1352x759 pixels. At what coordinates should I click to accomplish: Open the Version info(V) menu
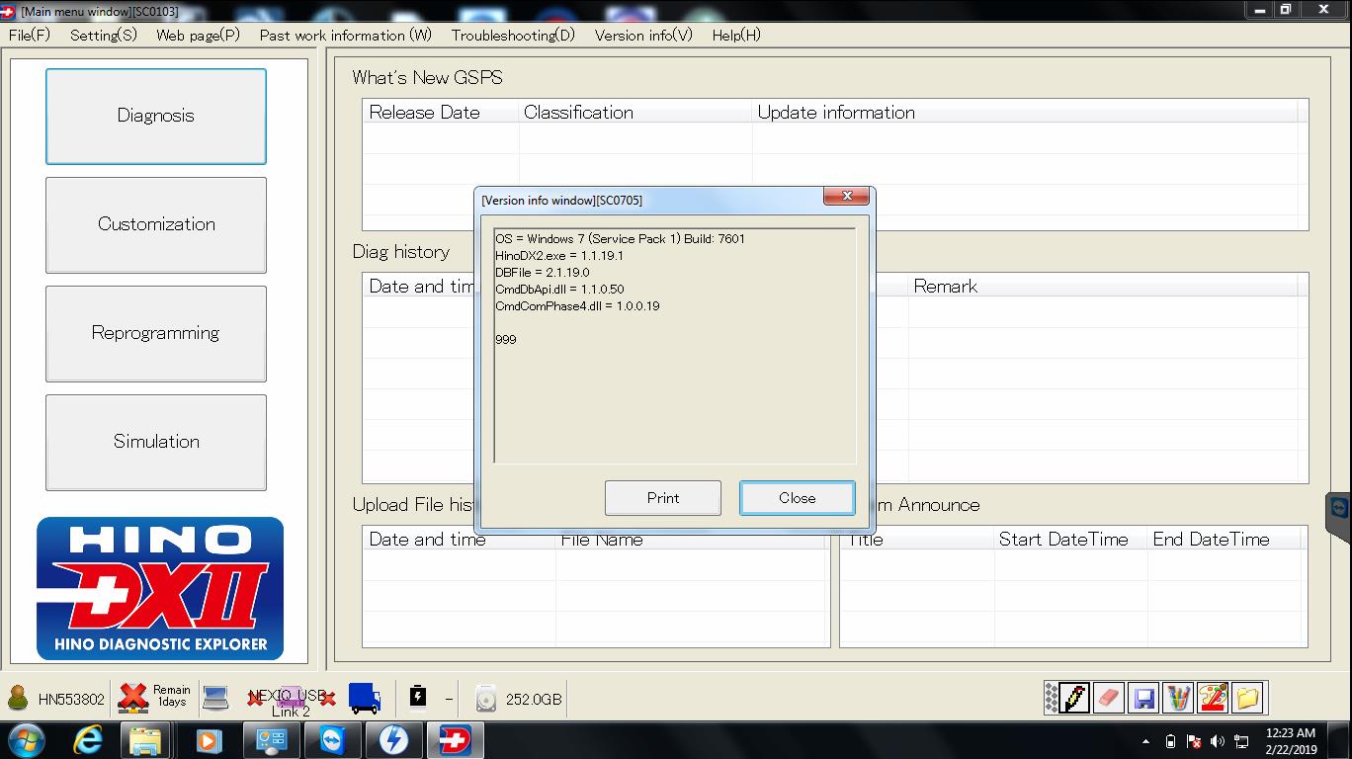643,35
